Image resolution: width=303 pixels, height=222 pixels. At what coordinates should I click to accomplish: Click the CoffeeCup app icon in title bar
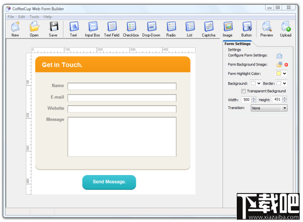pos(8,9)
